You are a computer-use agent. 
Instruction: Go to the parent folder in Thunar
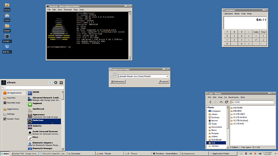[x=221, y=102]
